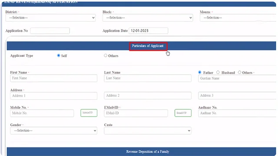This screenshot has width=278, height=156.
Task: Click the Application Date label
Action: pyautogui.click(x=115, y=31)
